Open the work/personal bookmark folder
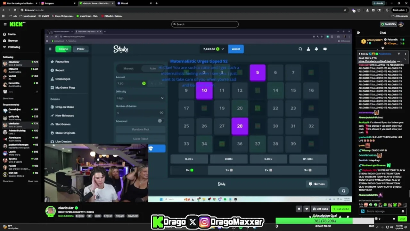The height and width of the screenshot is (231, 410). click(x=28, y=16)
